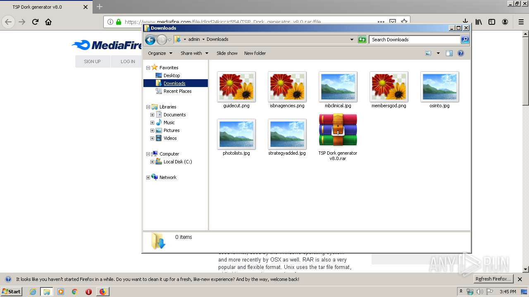
Task: Click SIGN UP on MediaFire page
Action: pos(92,61)
